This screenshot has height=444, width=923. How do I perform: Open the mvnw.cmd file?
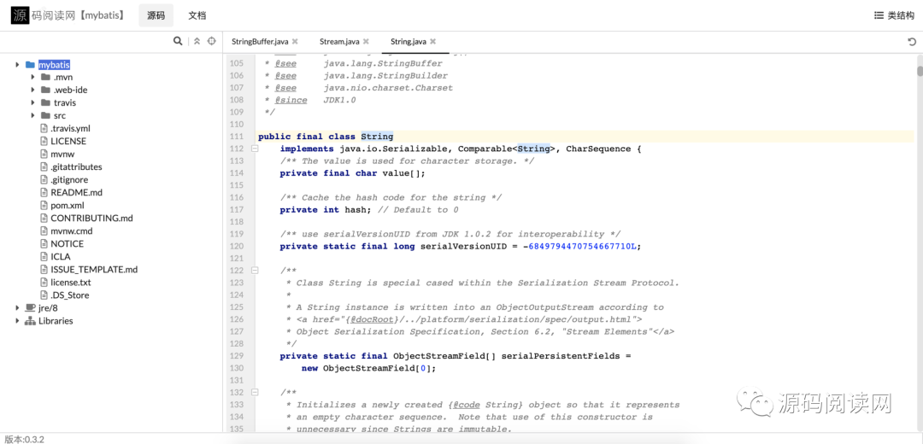coord(72,231)
